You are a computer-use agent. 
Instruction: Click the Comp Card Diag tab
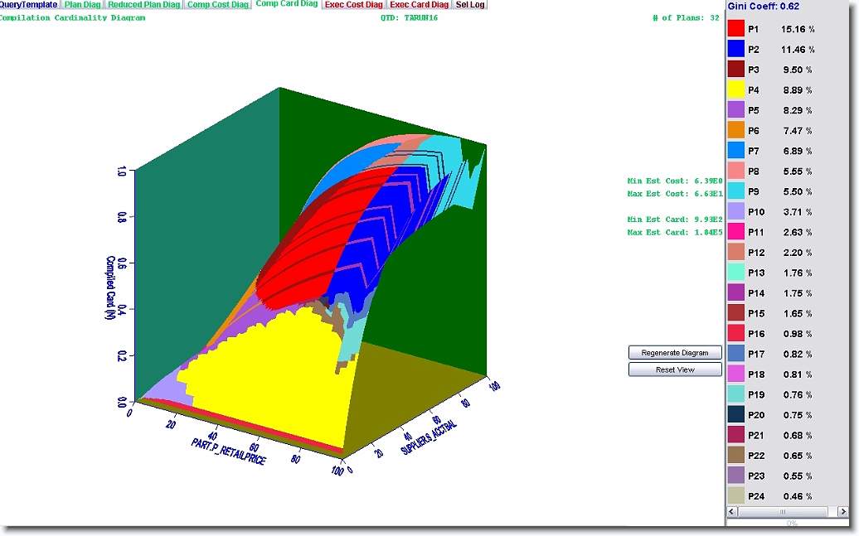click(287, 5)
